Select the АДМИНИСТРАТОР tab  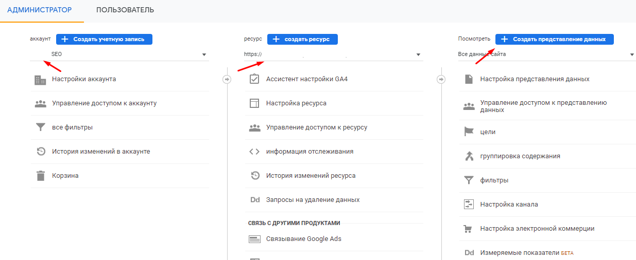(40, 10)
